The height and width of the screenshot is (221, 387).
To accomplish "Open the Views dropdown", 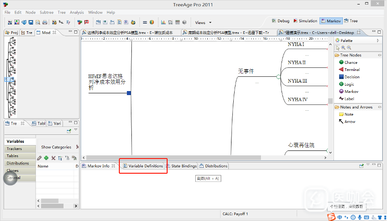I will [x=203, y=23].
